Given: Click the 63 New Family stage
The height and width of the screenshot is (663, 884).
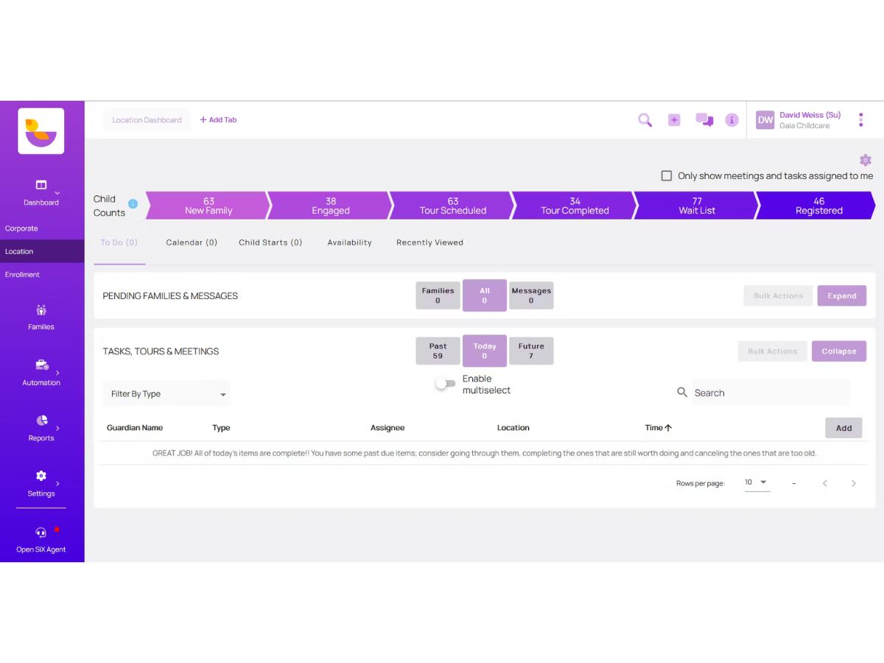Looking at the screenshot, I should pyautogui.click(x=208, y=206).
